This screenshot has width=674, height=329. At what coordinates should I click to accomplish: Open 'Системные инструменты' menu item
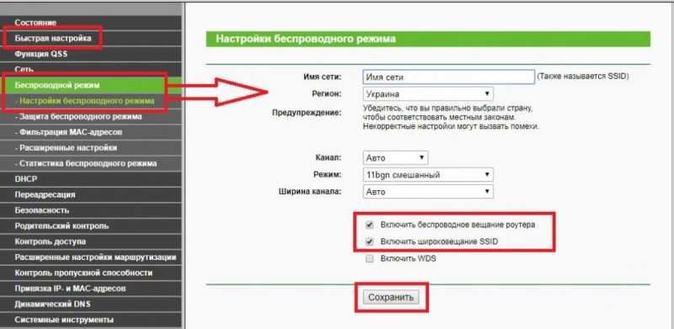click(64, 320)
